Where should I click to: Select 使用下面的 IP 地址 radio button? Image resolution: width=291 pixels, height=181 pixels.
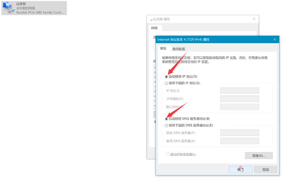click(x=166, y=83)
